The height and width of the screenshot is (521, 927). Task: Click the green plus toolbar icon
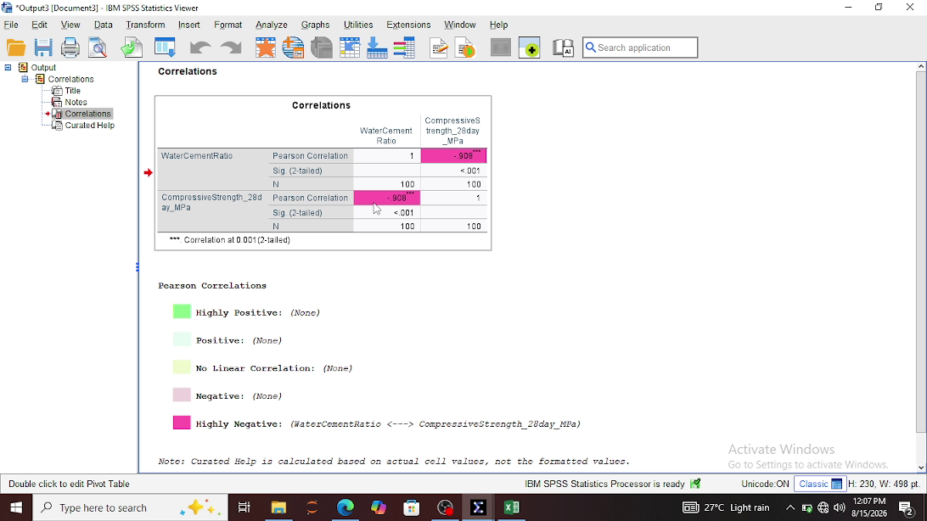529,48
